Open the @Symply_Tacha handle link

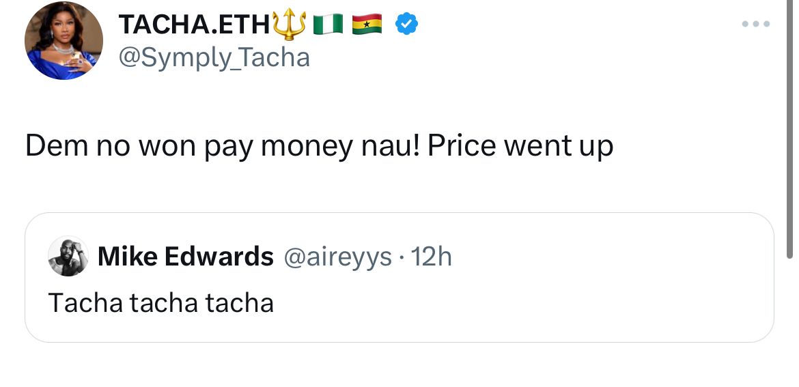(x=214, y=57)
